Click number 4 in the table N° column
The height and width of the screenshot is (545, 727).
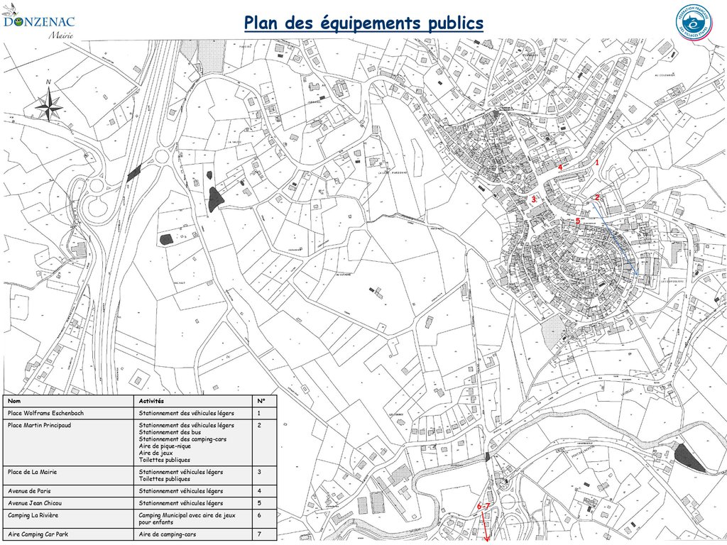[259, 491]
